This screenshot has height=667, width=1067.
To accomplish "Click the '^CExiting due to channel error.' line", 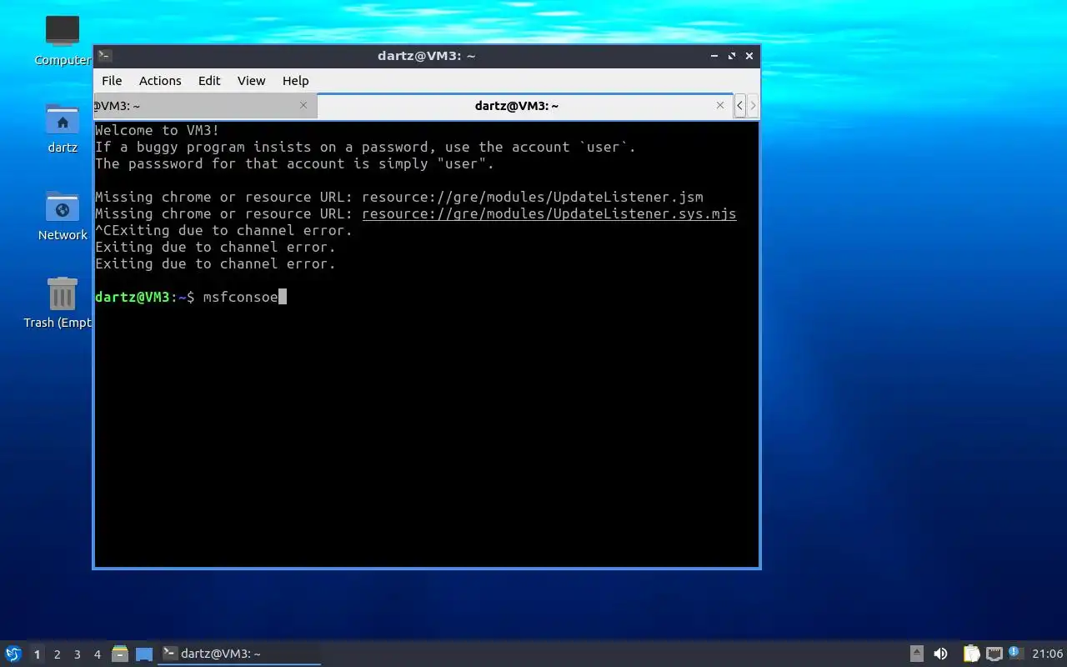I will point(224,231).
